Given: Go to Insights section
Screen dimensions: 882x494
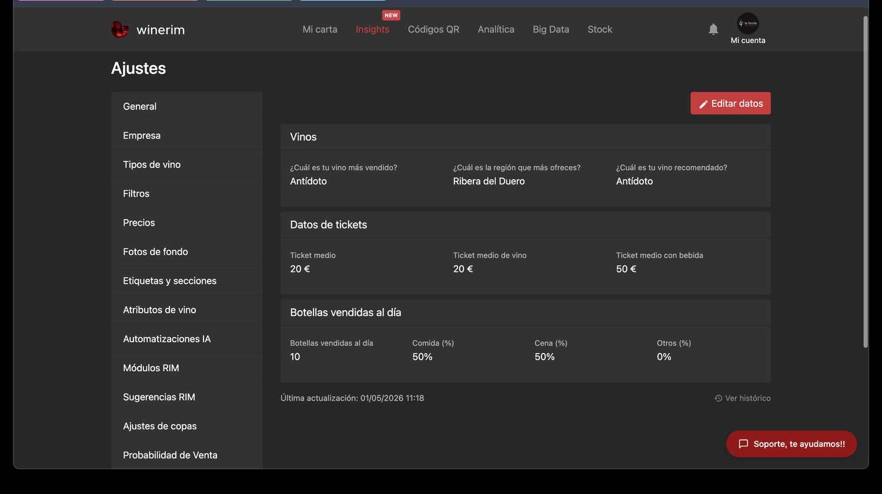Looking at the screenshot, I should tap(372, 29).
